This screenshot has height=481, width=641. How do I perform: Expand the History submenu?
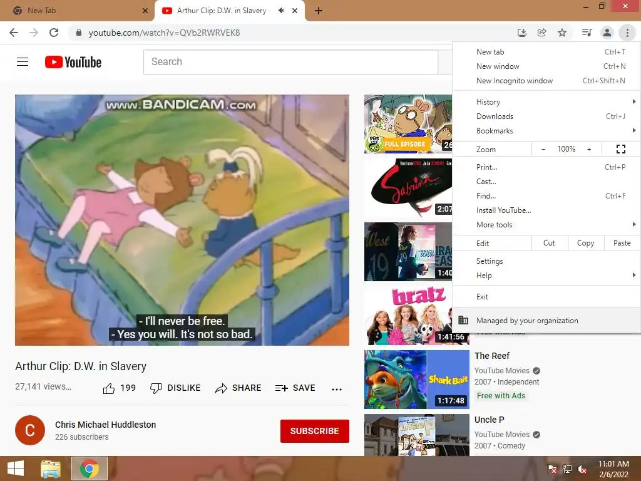547,102
